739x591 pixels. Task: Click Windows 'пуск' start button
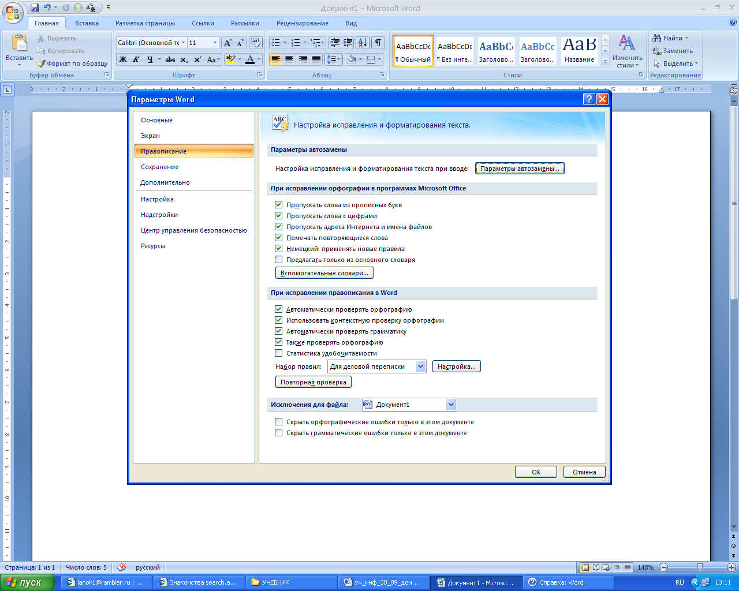pyautogui.click(x=28, y=582)
